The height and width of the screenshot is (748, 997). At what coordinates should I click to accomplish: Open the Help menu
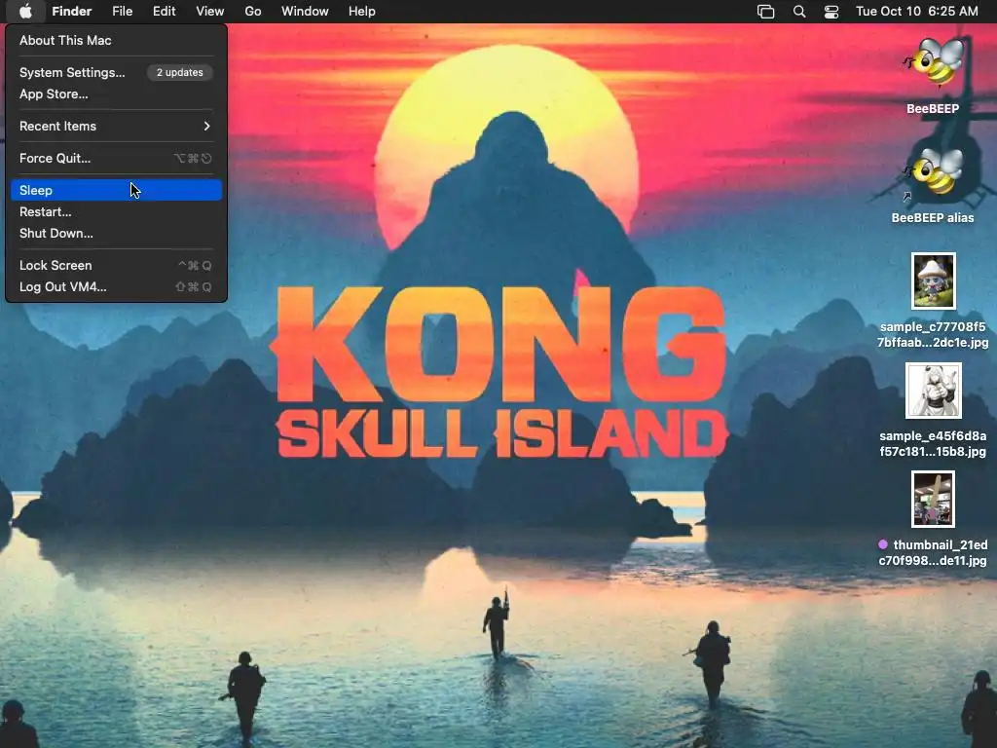[362, 12]
